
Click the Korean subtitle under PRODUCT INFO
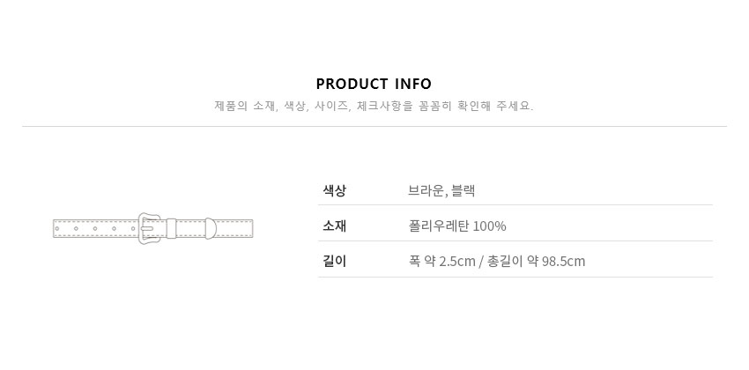pos(374,106)
